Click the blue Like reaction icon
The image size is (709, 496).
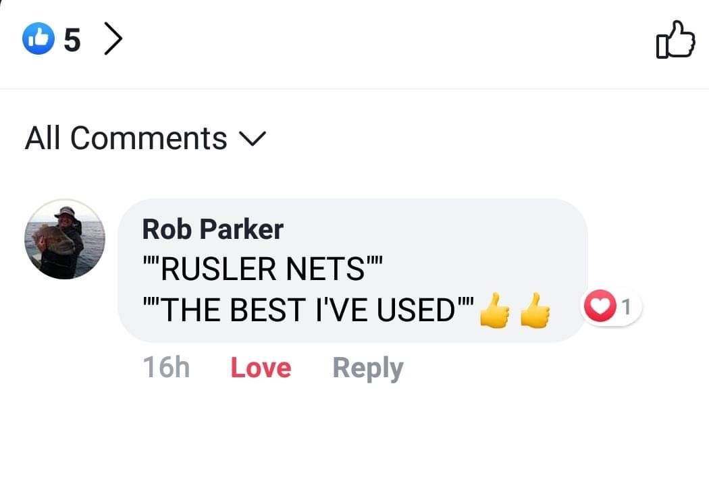(38, 40)
